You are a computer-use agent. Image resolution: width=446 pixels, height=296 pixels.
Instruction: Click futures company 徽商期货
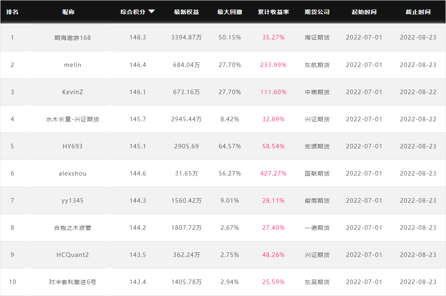click(317, 201)
